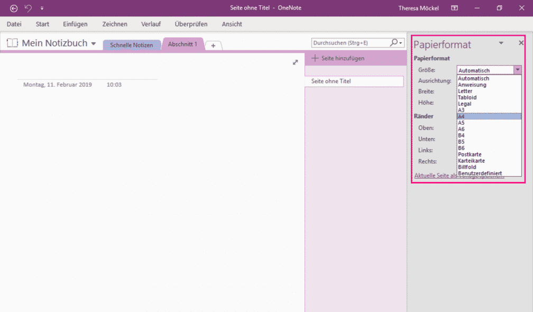
Task: Click the ribbon display options icon
Action: coord(454,8)
